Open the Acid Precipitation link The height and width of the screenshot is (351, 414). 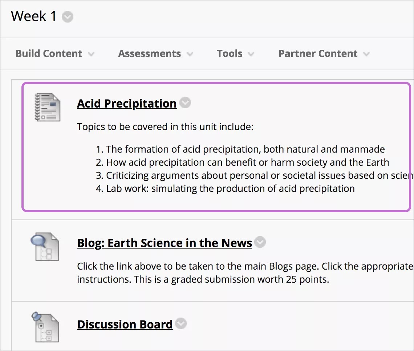click(126, 104)
